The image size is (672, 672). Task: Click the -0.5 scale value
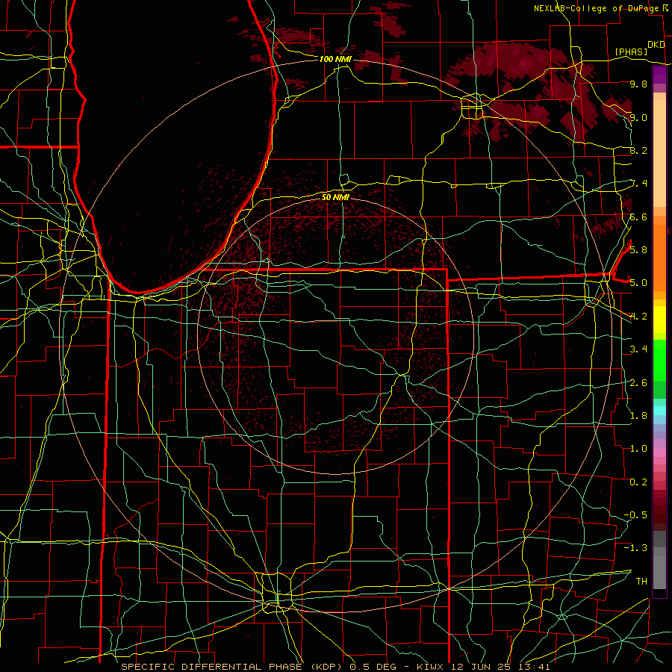click(635, 514)
